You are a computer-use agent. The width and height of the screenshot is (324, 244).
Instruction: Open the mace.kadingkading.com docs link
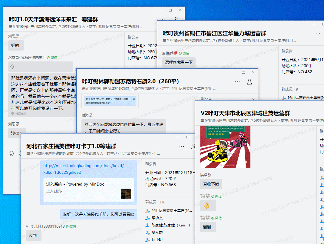tap(84, 169)
